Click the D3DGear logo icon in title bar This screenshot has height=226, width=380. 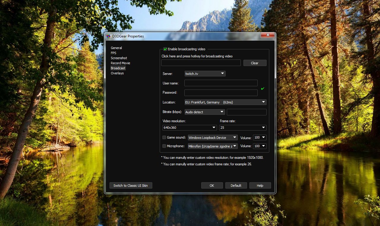[x=108, y=36]
